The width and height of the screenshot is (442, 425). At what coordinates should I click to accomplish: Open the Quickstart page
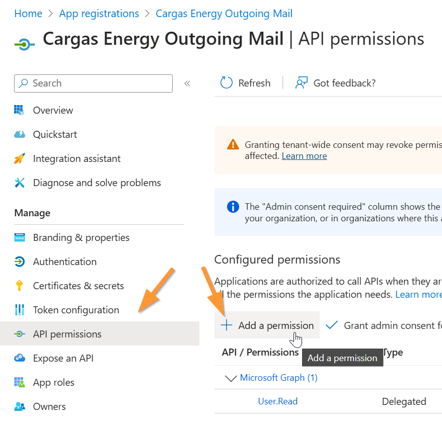click(x=55, y=134)
